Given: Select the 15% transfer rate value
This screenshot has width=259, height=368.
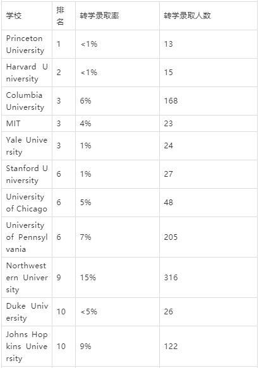Looking at the screenshot, I should pos(88,278).
